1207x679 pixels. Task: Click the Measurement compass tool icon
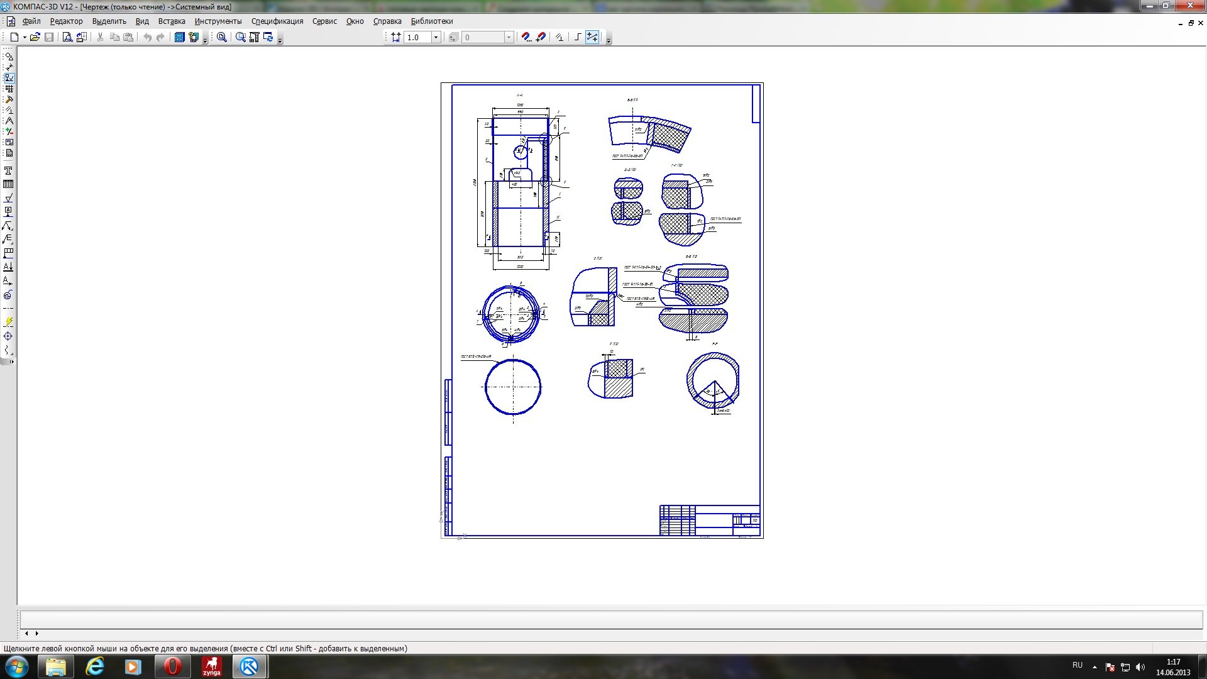click(9, 121)
